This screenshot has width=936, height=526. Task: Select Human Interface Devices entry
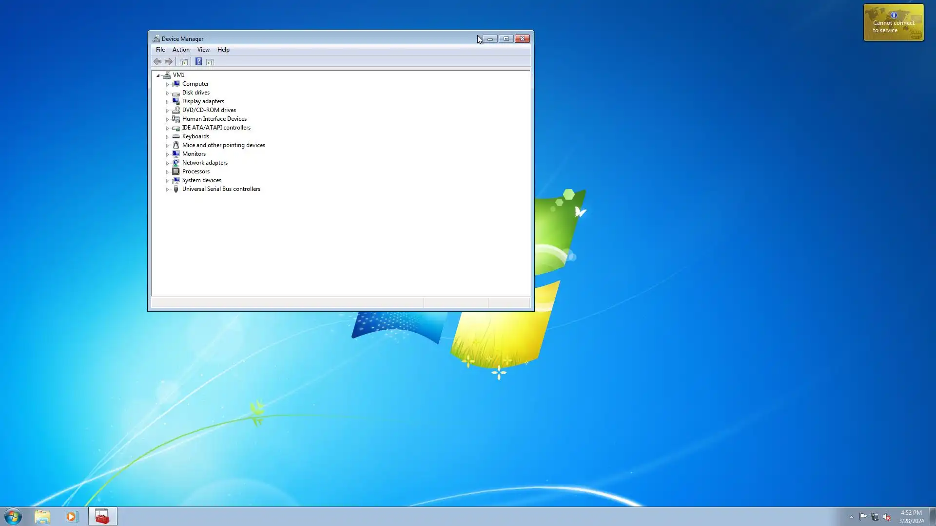click(x=214, y=119)
